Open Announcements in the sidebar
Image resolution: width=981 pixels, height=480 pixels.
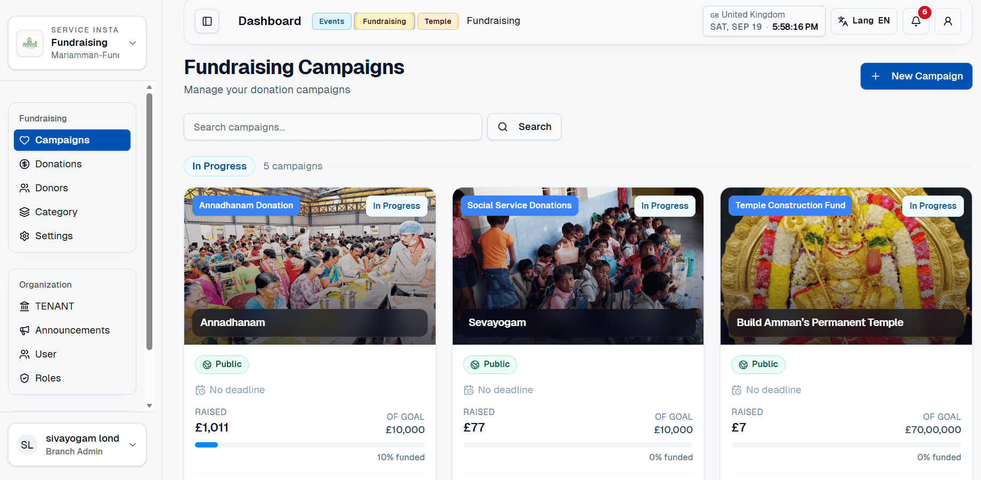pos(72,330)
